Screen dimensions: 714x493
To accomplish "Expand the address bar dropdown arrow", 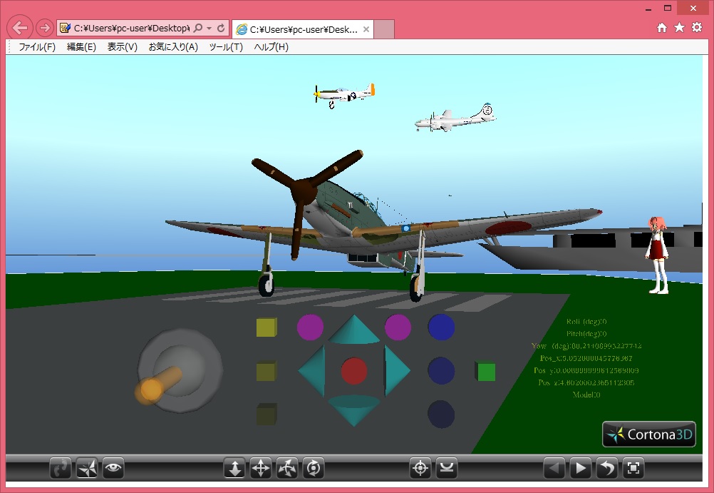I will click(x=209, y=29).
